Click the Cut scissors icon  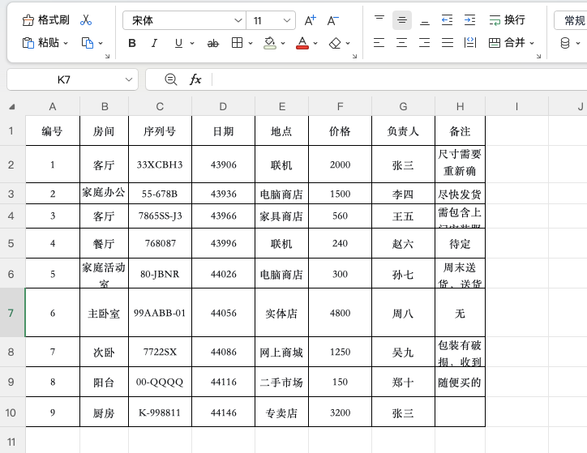click(86, 20)
